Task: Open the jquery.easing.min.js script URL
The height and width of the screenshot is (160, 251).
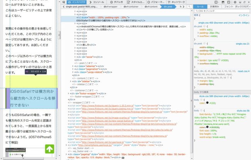Action: [x=107, y=109]
